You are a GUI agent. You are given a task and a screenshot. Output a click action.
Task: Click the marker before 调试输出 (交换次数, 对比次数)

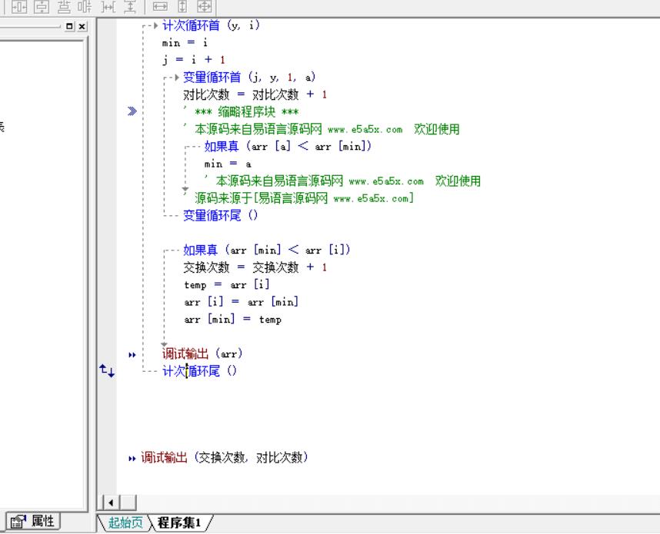pyautogui.click(x=132, y=459)
